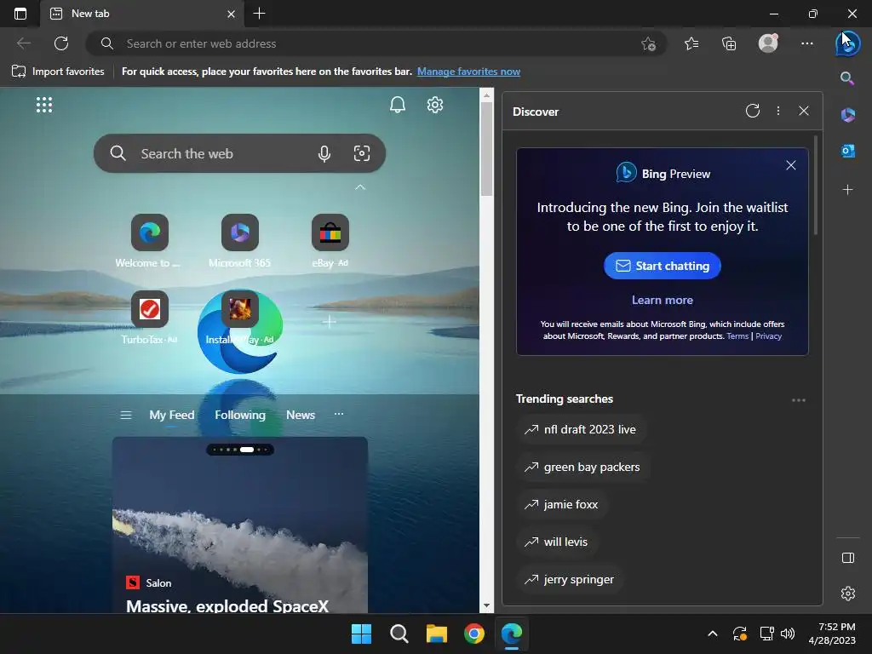Click the Search the web box
Viewport: 872px width, 654px height.
coord(239,153)
